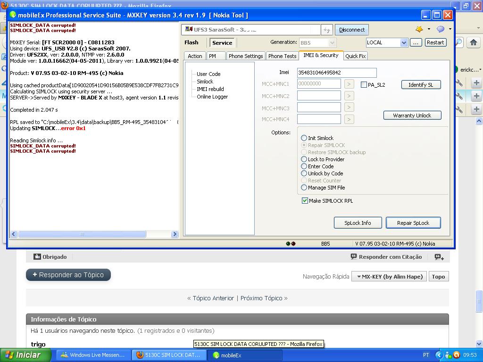Select User Code in the tree
The image size is (483, 362).
click(x=208, y=74)
